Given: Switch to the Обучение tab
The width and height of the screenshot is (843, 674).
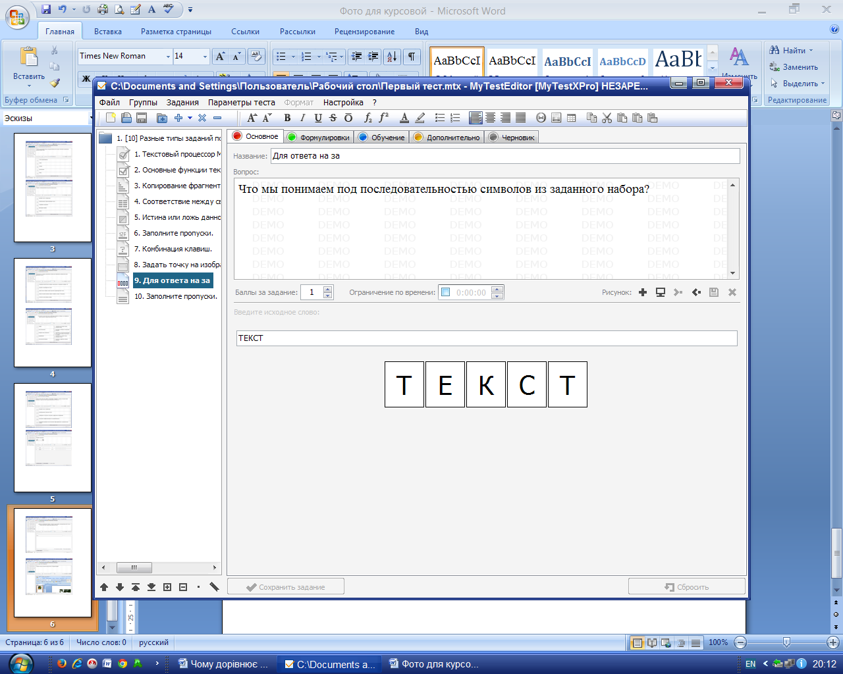Looking at the screenshot, I should (x=381, y=137).
